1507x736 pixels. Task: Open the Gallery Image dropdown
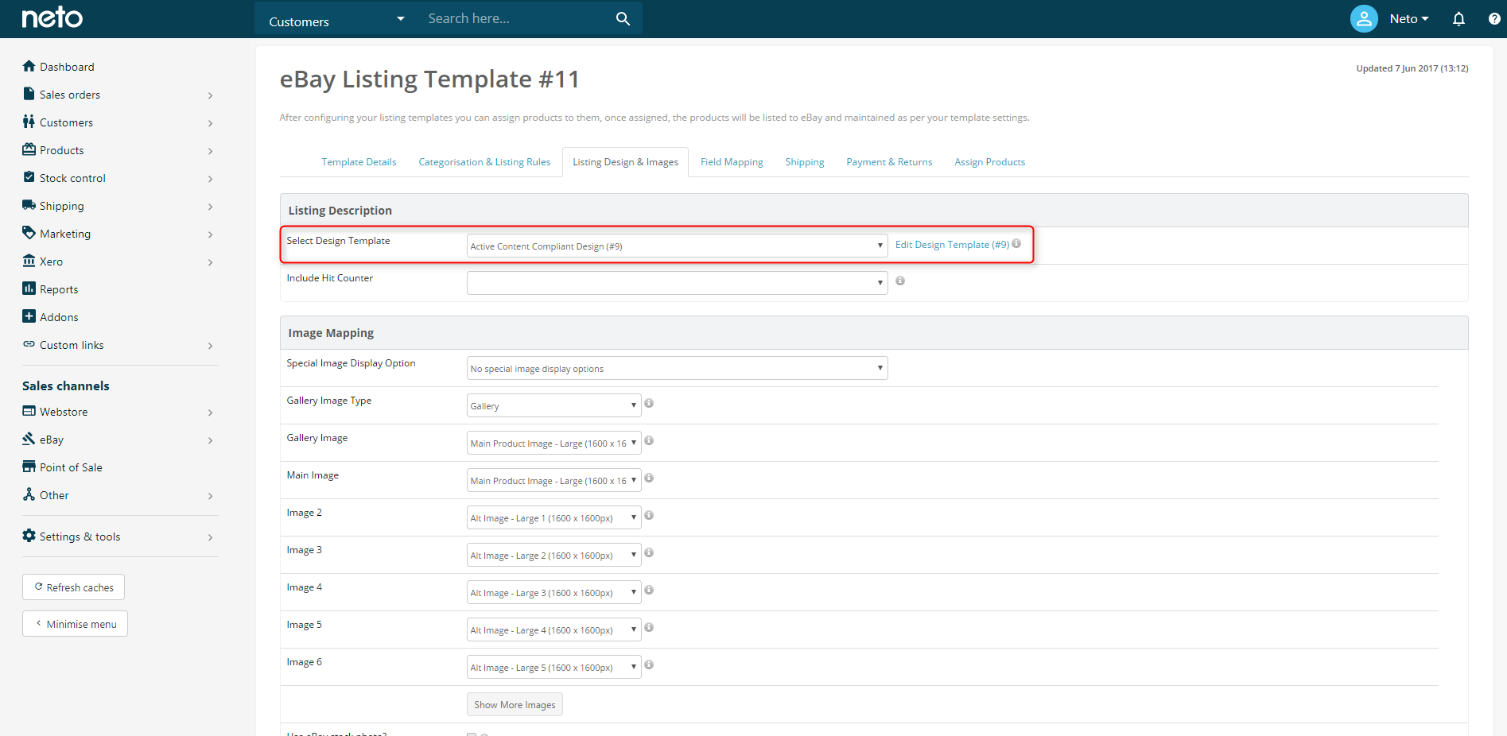[x=553, y=443]
